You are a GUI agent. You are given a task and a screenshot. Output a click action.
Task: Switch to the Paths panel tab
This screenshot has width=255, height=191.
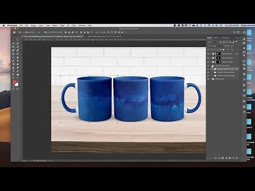pos(225,38)
